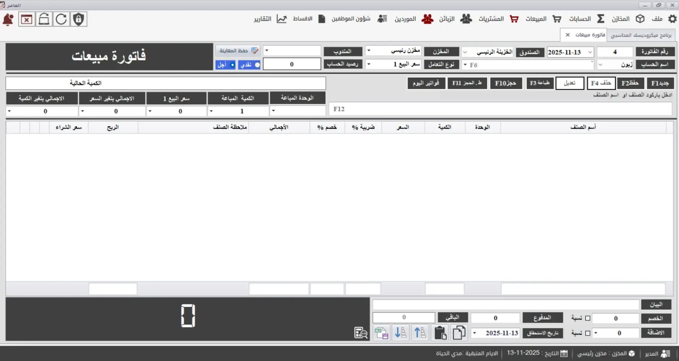Click the shield lock security icon
This screenshot has height=361, width=679.
click(78, 19)
